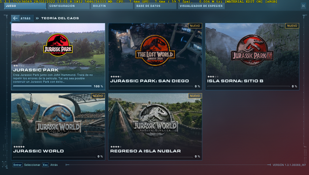Viewport: 309px width, 175px height.
Task: Select the Jurassic World level card
Action: pyautogui.click(x=58, y=127)
